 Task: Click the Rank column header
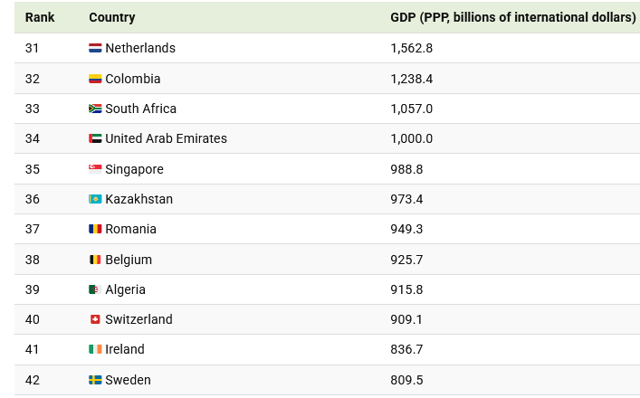pyautogui.click(x=40, y=17)
